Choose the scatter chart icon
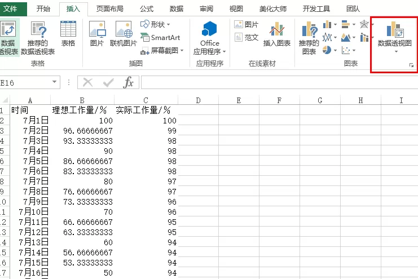The width and height of the screenshot is (418, 279). pyautogui.click(x=345, y=50)
